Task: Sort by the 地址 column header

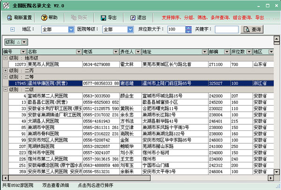Action: (173, 51)
